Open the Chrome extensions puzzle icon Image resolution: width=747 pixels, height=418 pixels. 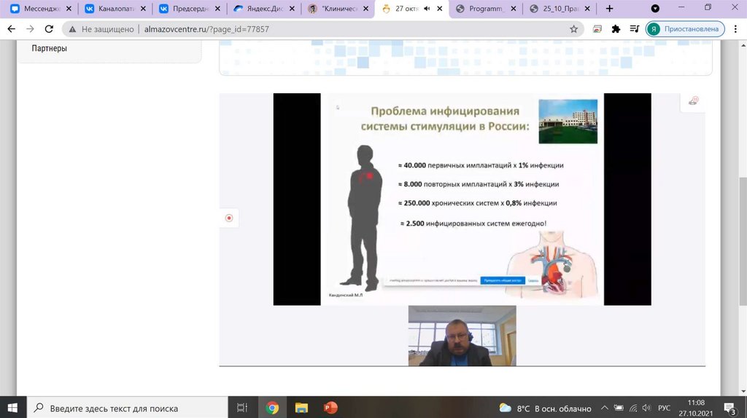pyautogui.click(x=616, y=29)
